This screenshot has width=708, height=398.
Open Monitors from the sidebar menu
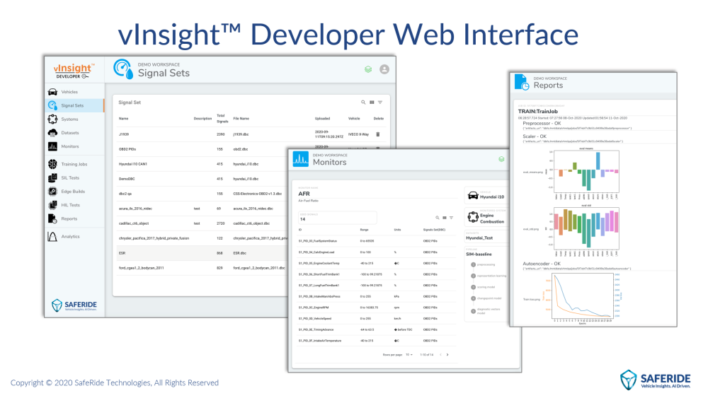coord(74,146)
